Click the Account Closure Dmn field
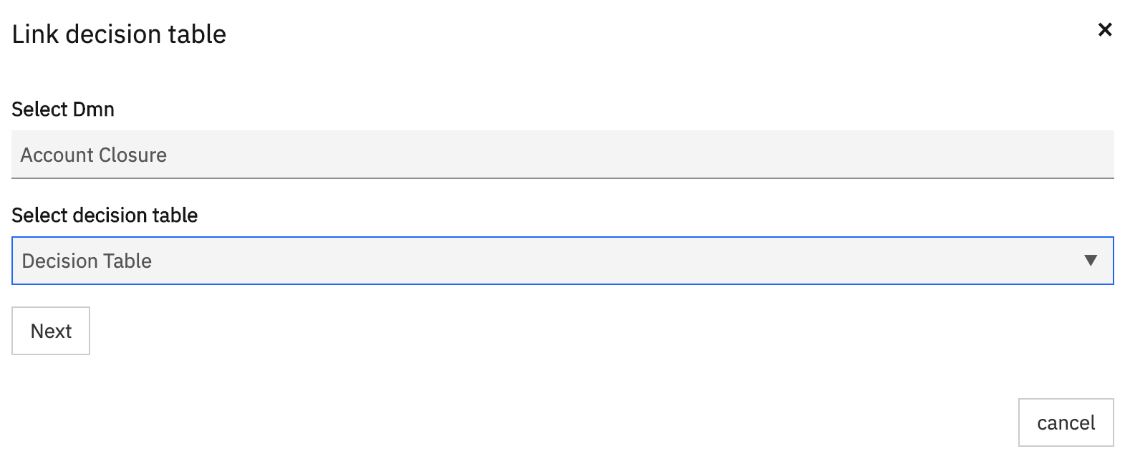Viewport: 1130px width, 464px height. point(562,155)
